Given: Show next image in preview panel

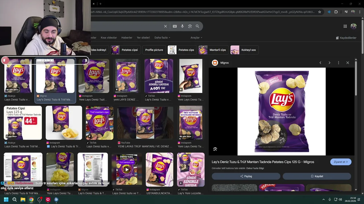Looking at the screenshot, I should point(329,63).
